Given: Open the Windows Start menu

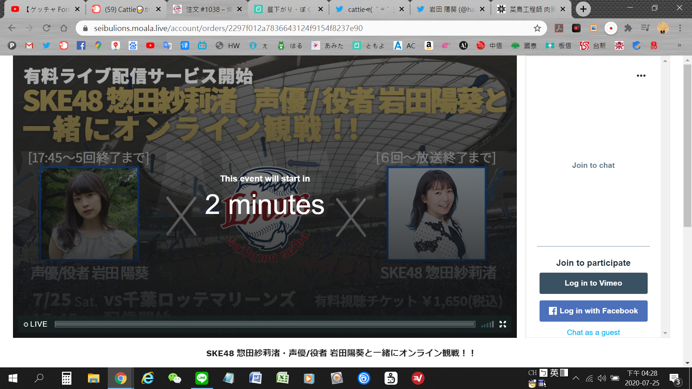Looking at the screenshot, I should pyautogui.click(x=13, y=378).
